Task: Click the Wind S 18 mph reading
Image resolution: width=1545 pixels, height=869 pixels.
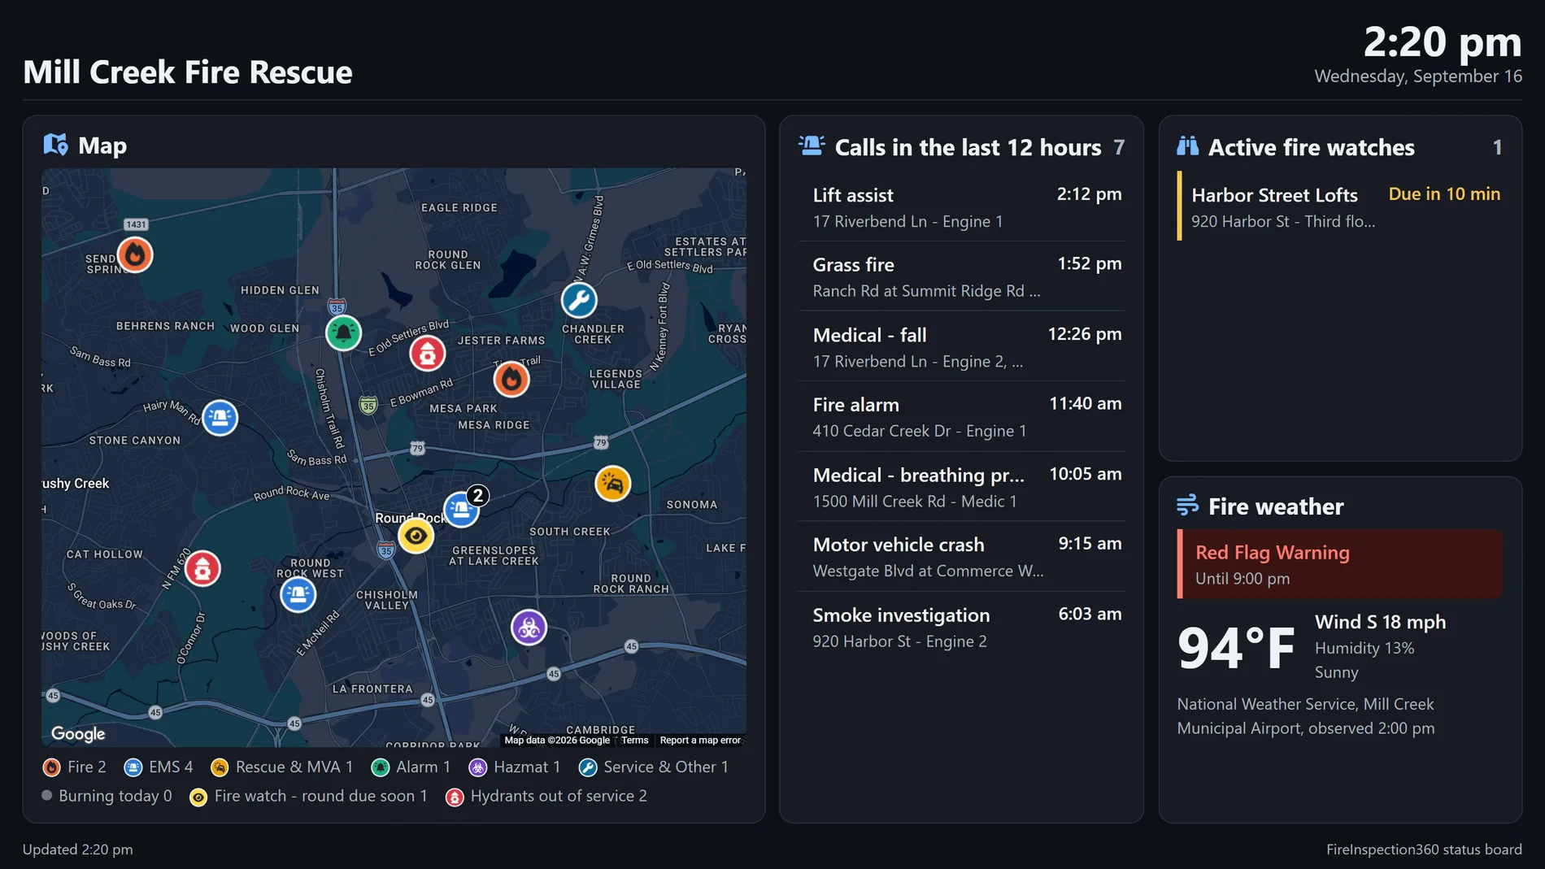Action: point(1380,622)
